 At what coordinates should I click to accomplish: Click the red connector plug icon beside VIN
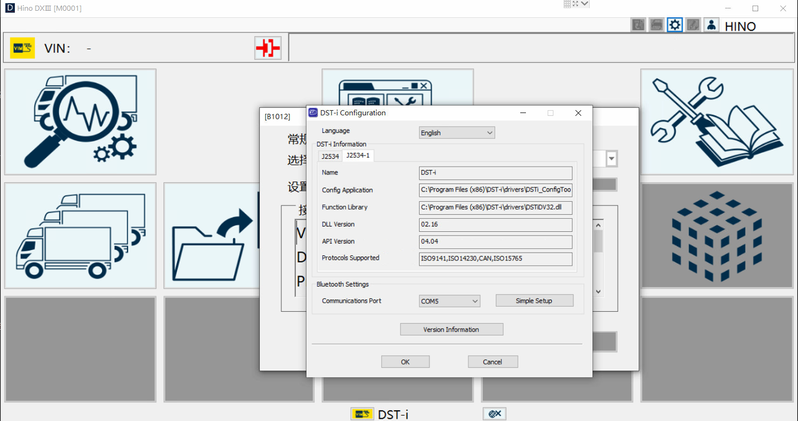(268, 47)
